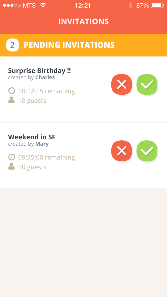
Task: Accept the Surprise Birthday invitation
Action: pyautogui.click(x=147, y=84)
